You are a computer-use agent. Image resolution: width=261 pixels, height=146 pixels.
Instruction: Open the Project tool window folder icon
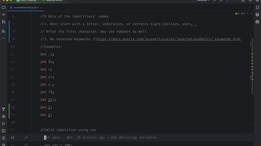(x=4, y=7)
